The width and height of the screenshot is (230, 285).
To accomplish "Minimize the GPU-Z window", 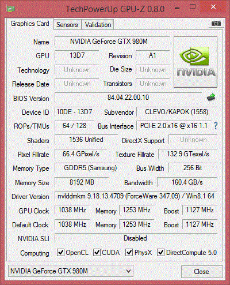I will 177,8.
